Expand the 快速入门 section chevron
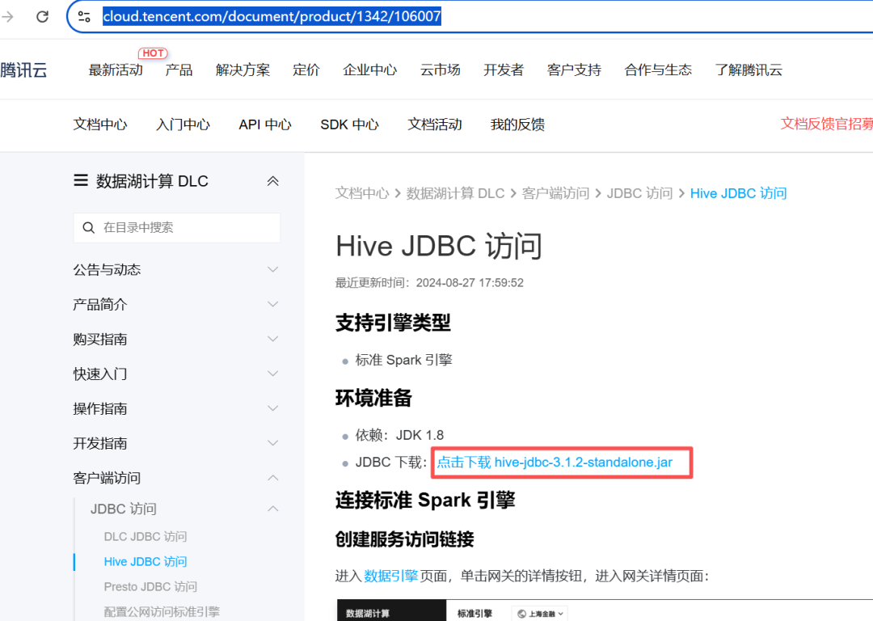This screenshot has height=621, width=873. pos(273,374)
